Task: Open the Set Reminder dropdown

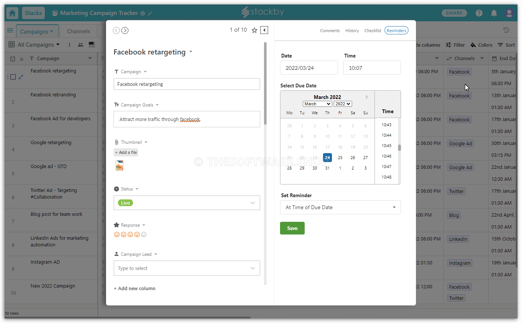Action: point(341,207)
